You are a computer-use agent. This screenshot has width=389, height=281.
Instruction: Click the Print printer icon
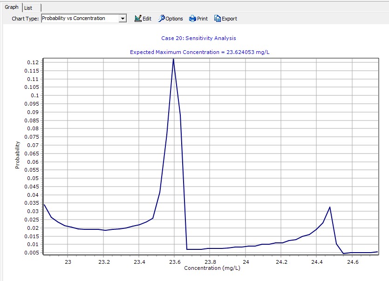point(192,19)
